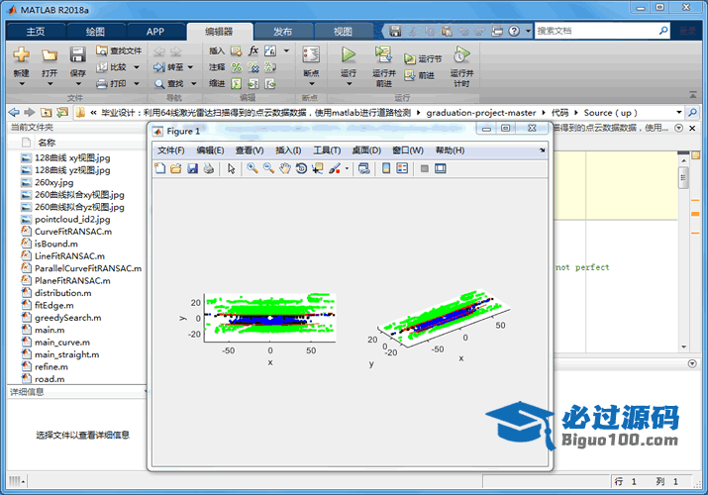Click the open file icon in Figure 1
708x495 pixels.
click(176, 168)
